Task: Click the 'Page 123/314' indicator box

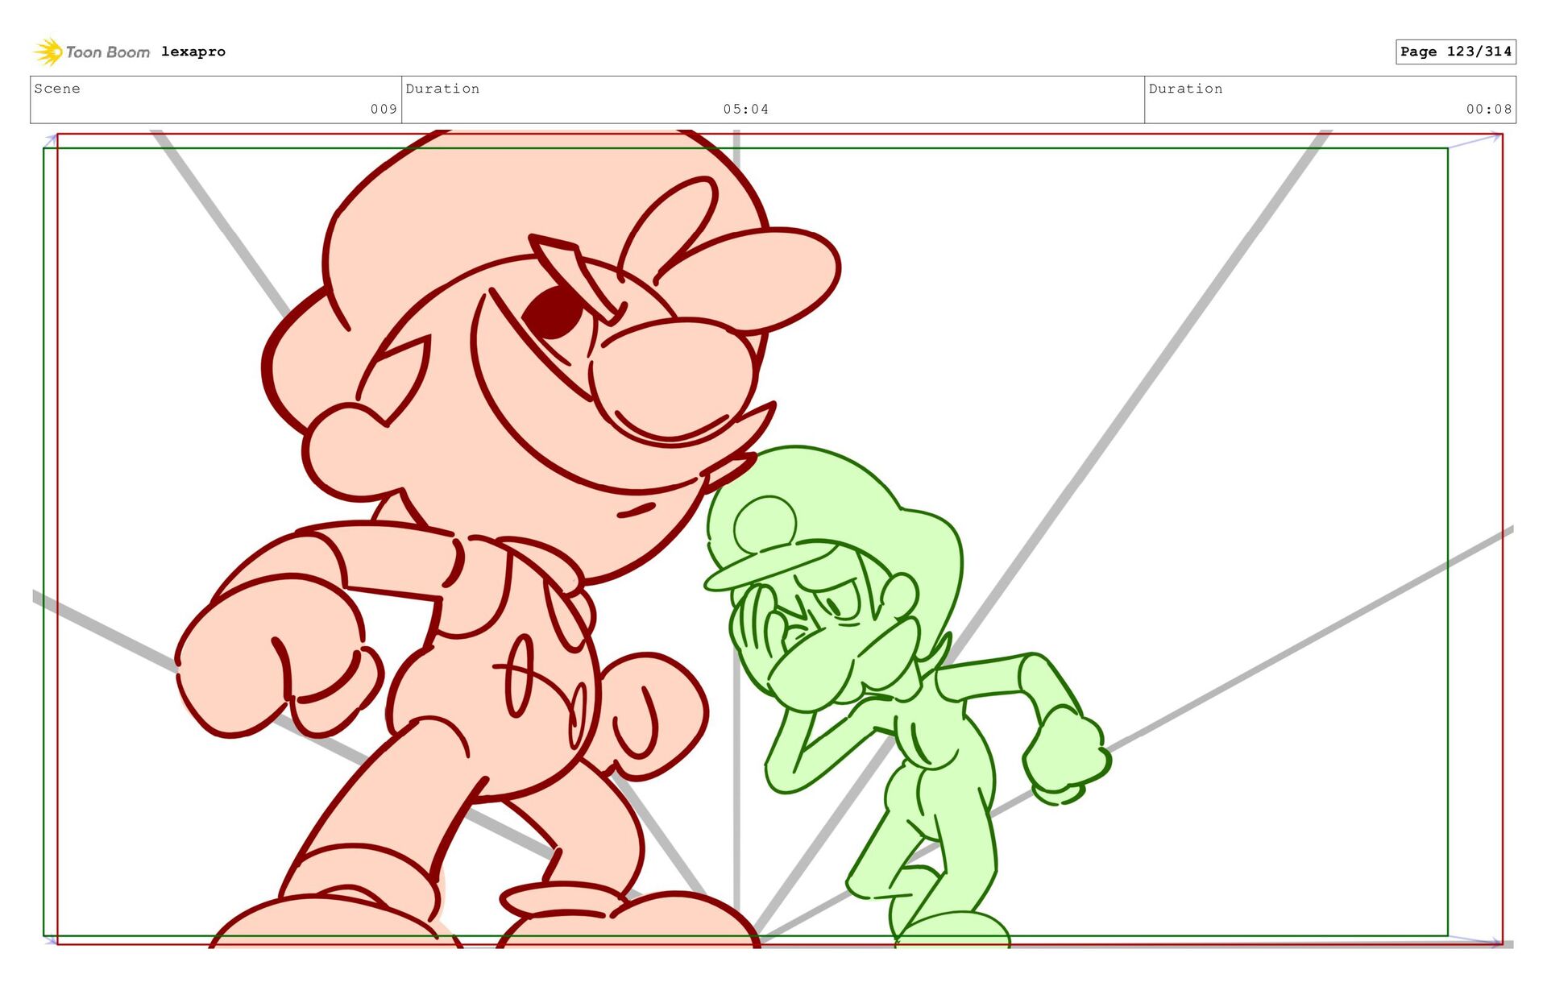Action: 1456,52
